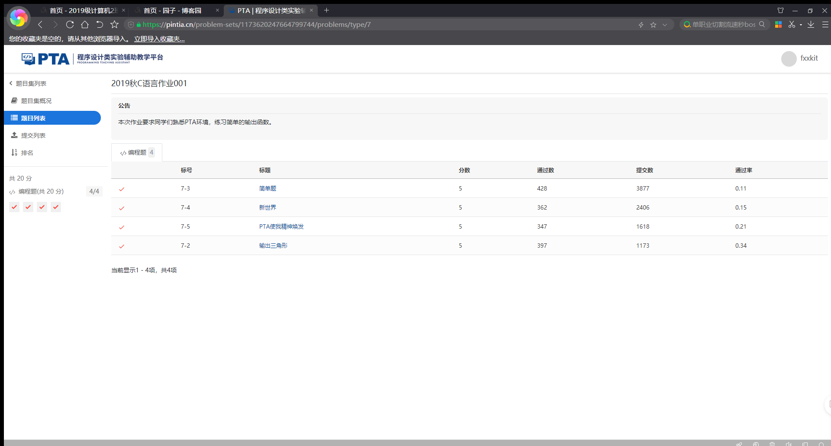Screen dimensions: 831x446
Task: Click the 通过数 column header
Action: point(545,170)
